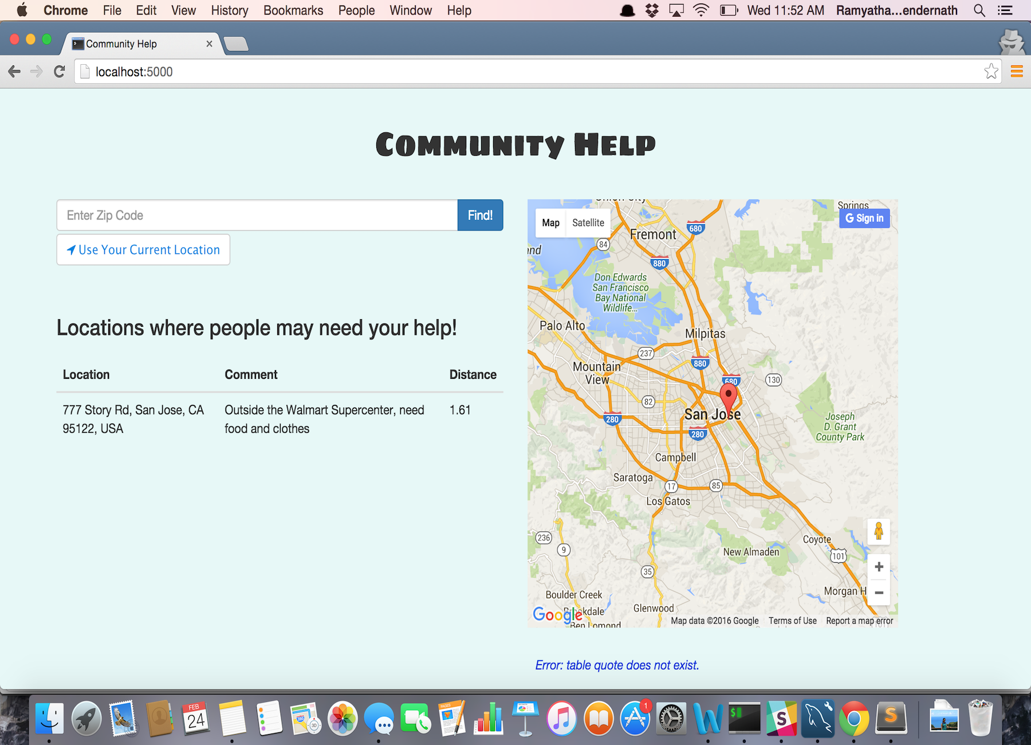Open the File menu

click(x=112, y=10)
